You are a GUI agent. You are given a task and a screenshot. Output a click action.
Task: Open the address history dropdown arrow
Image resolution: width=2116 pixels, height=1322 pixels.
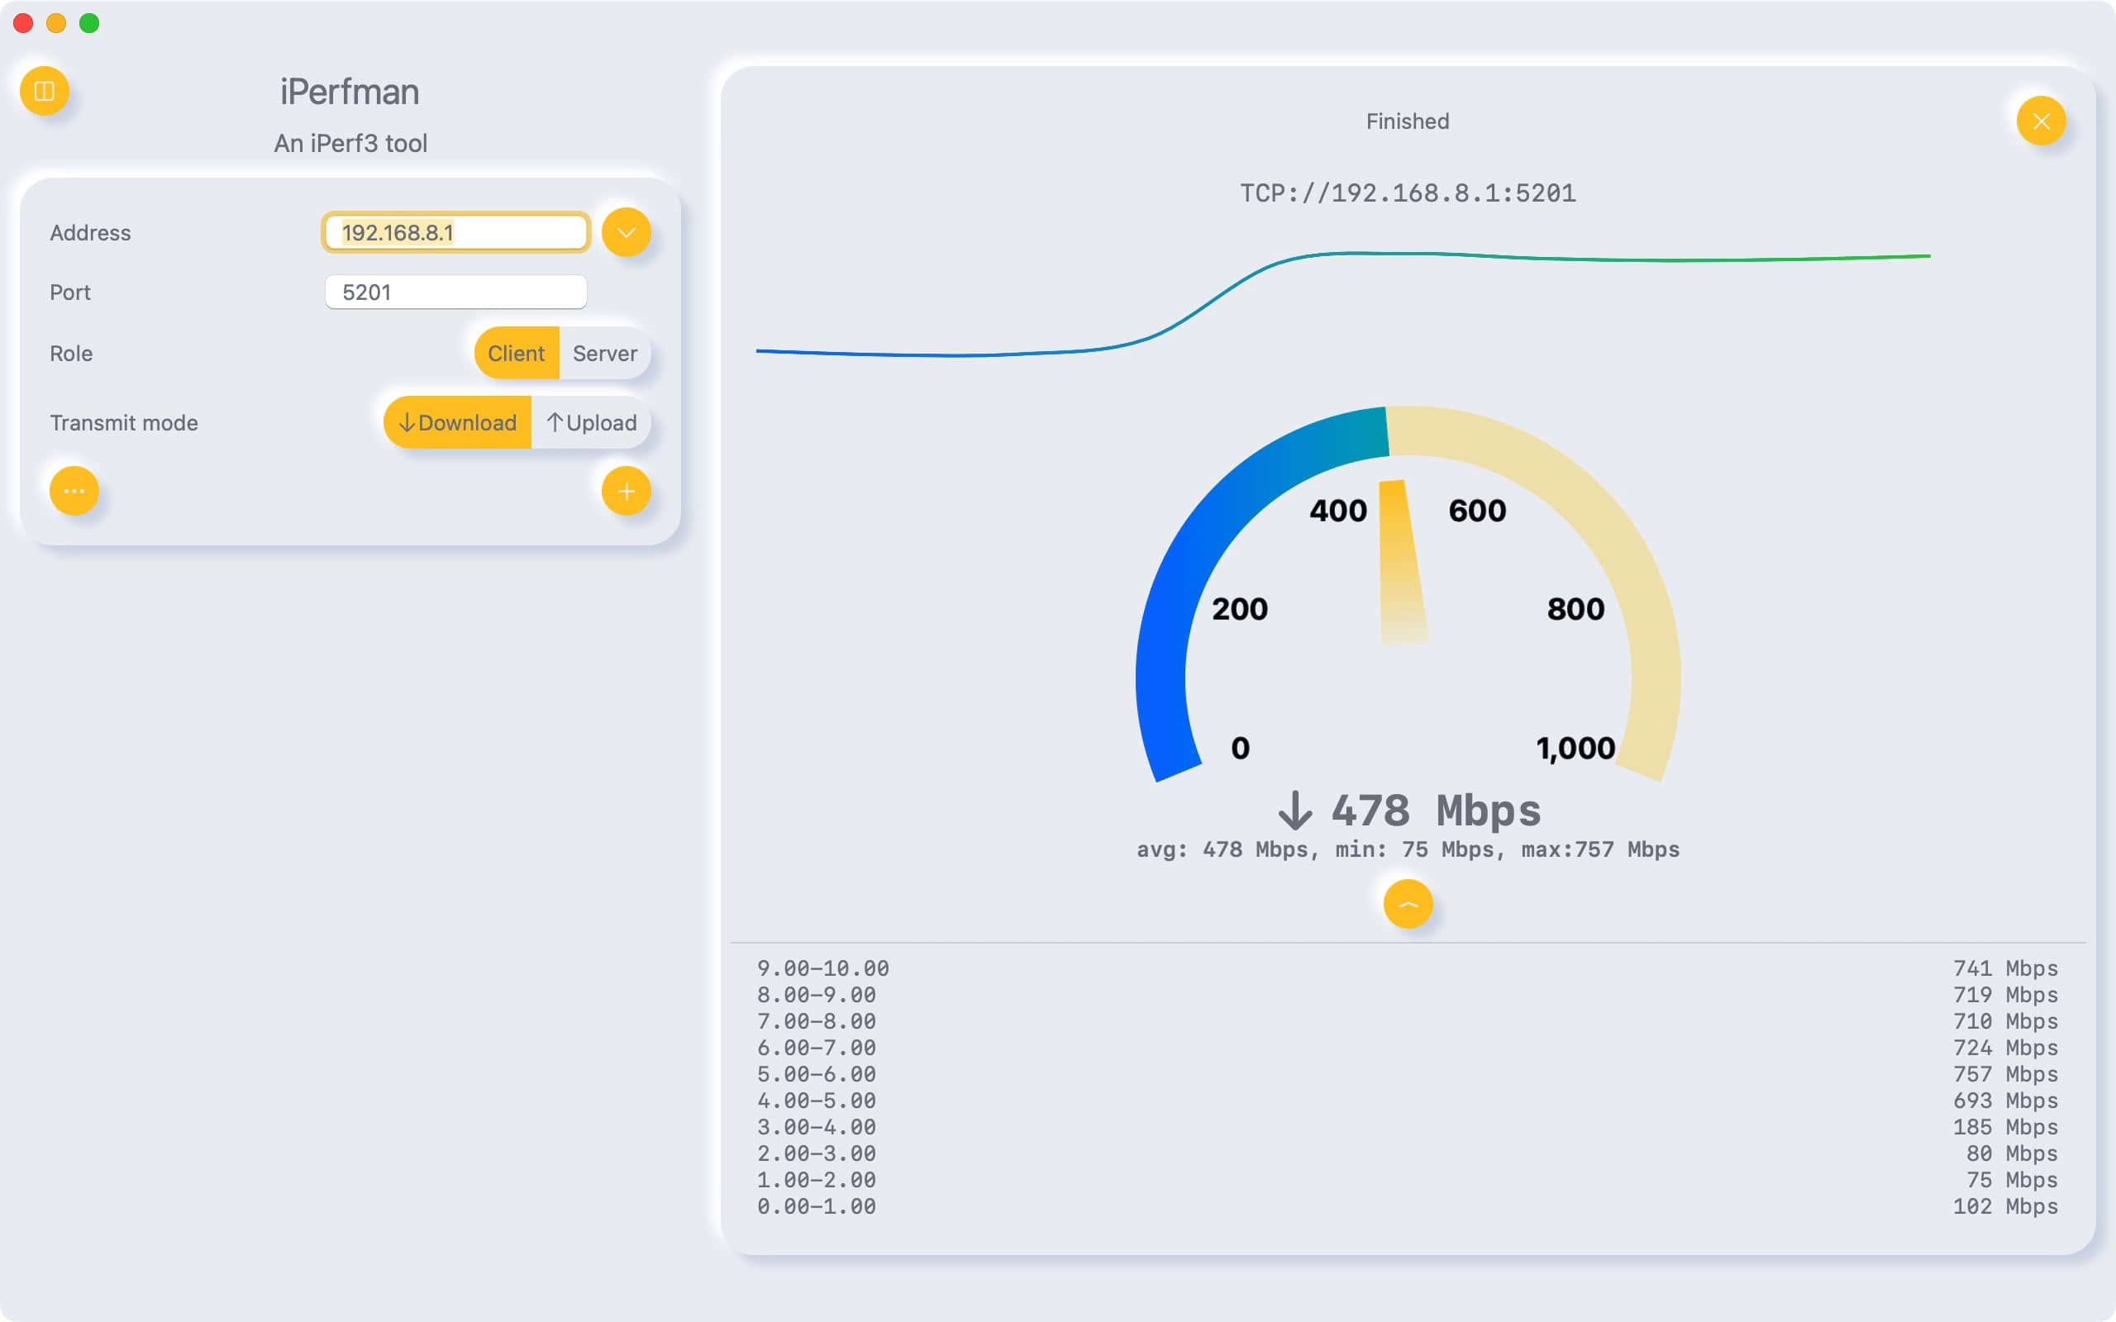pyautogui.click(x=626, y=232)
